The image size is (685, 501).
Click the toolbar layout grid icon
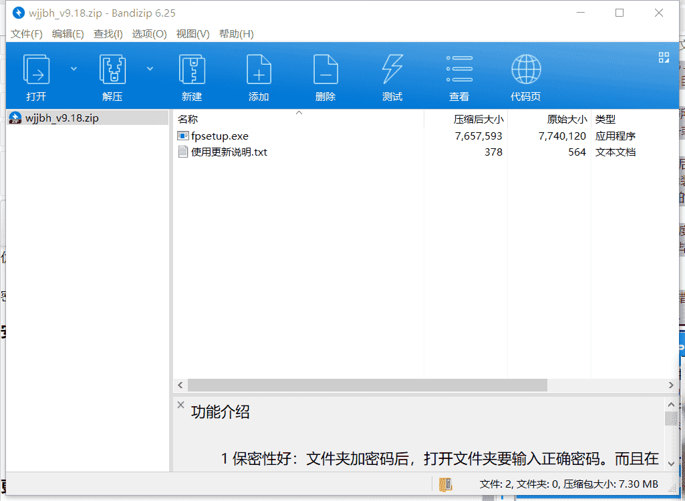point(664,57)
